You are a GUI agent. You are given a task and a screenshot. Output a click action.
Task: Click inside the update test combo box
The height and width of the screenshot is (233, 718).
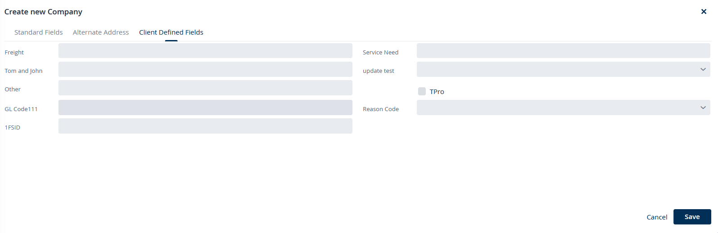pyautogui.click(x=557, y=69)
